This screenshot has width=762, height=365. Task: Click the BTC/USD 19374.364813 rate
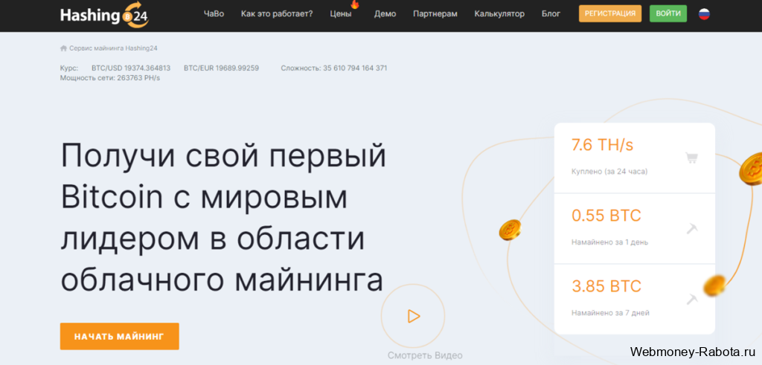point(131,68)
